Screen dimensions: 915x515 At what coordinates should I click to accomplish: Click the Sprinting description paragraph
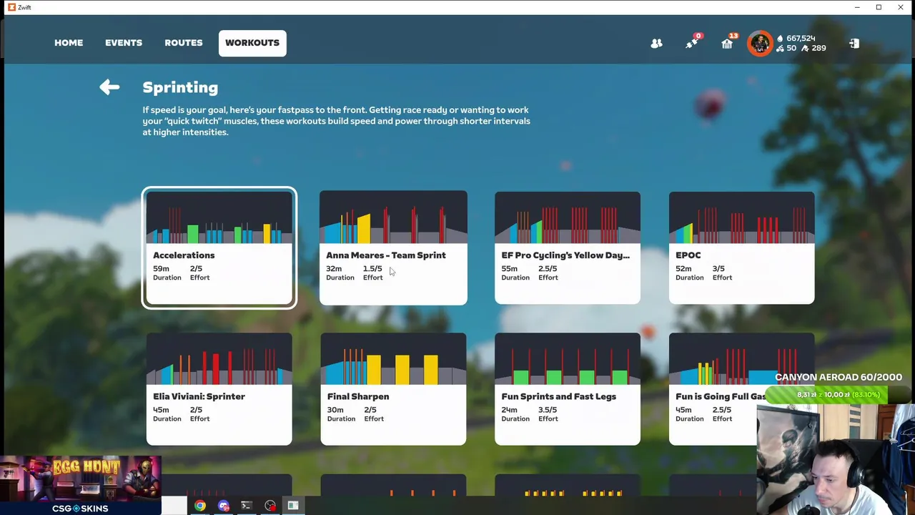pyautogui.click(x=336, y=121)
